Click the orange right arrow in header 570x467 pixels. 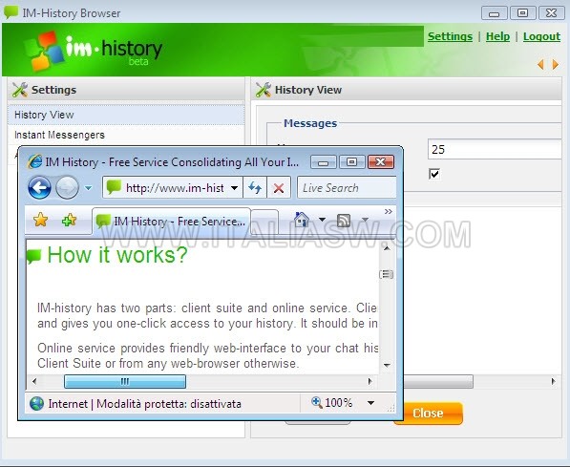(x=555, y=64)
